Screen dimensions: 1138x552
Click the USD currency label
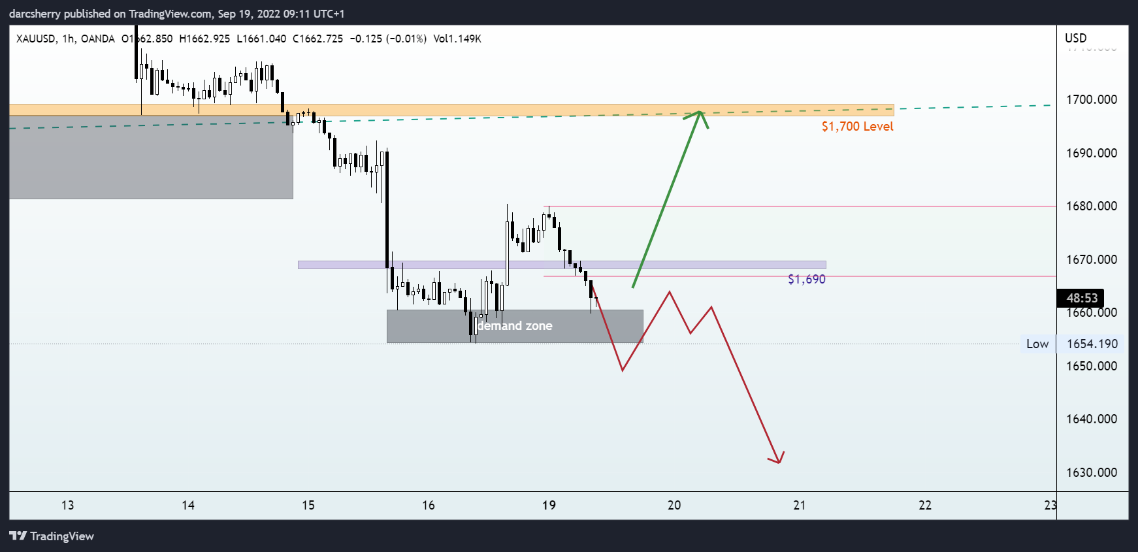(x=1076, y=38)
